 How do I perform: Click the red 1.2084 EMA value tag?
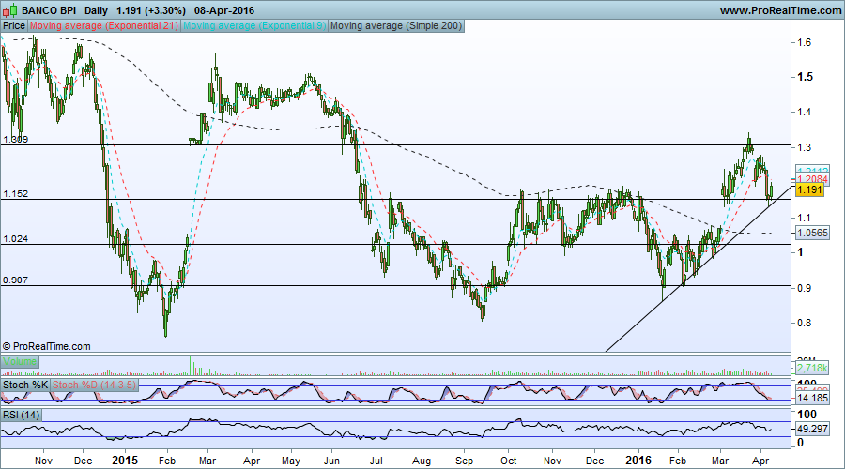(x=813, y=179)
